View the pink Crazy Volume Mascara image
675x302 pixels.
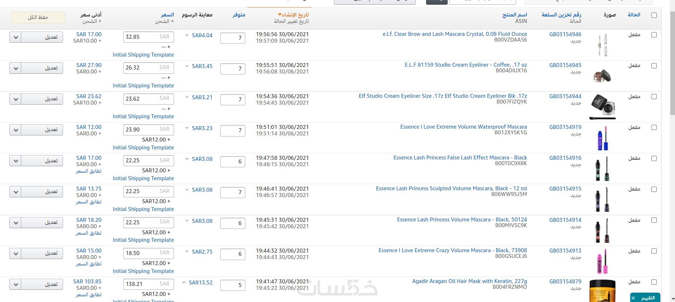click(x=602, y=261)
